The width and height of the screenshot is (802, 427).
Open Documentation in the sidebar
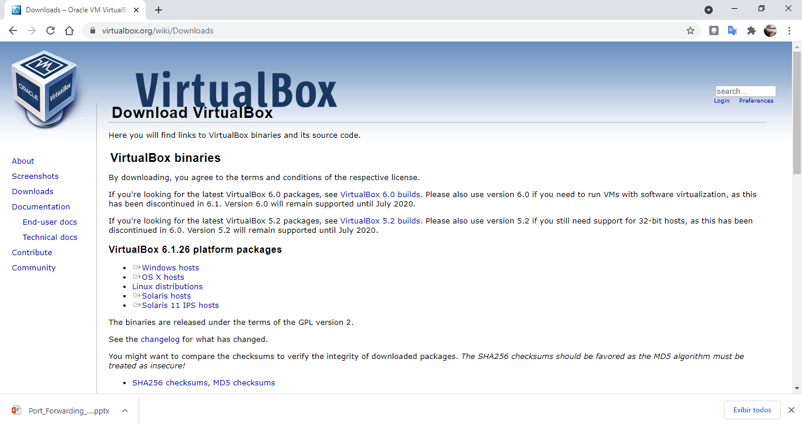point(41,206)
